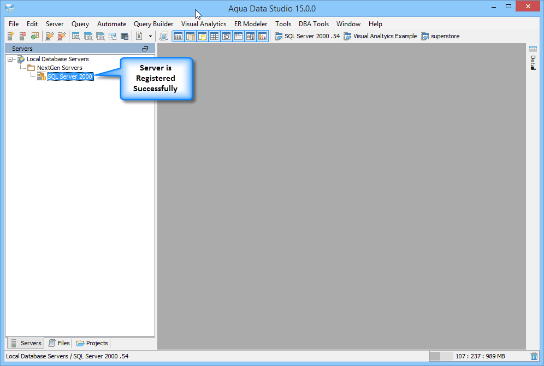The width and height of the screenshot is (544, 366).
Task: Open the Server menu
Action: [55, 24]
